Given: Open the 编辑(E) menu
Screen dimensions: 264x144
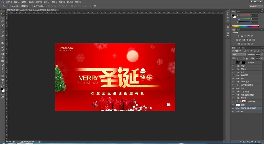Looking at the screenshot, I should pyautogui.click(x=16, y=2).
